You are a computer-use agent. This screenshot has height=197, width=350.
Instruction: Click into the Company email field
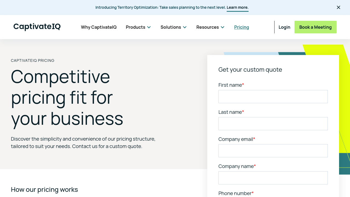click(x=273, y=151)
